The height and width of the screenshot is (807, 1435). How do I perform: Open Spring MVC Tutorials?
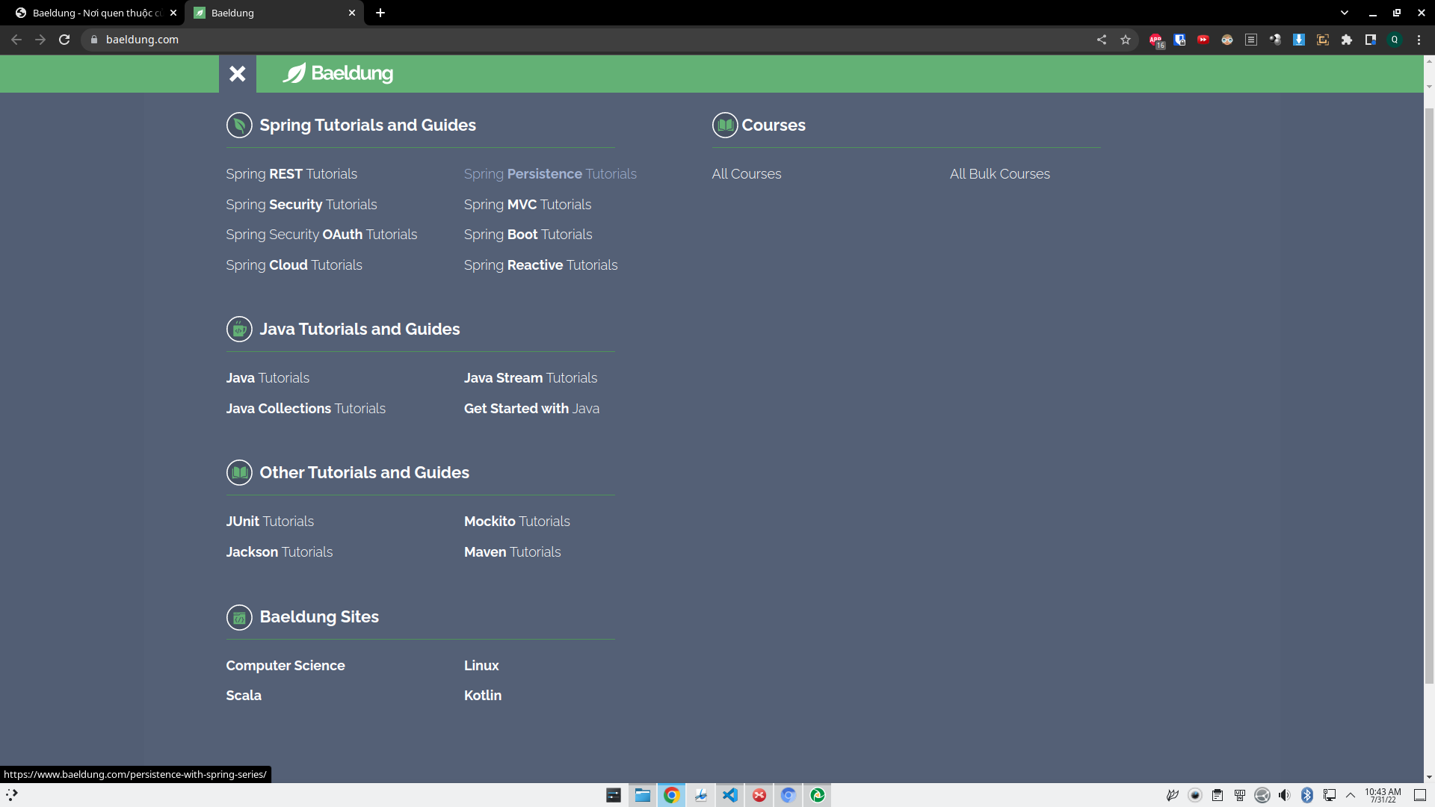(528, 205)
